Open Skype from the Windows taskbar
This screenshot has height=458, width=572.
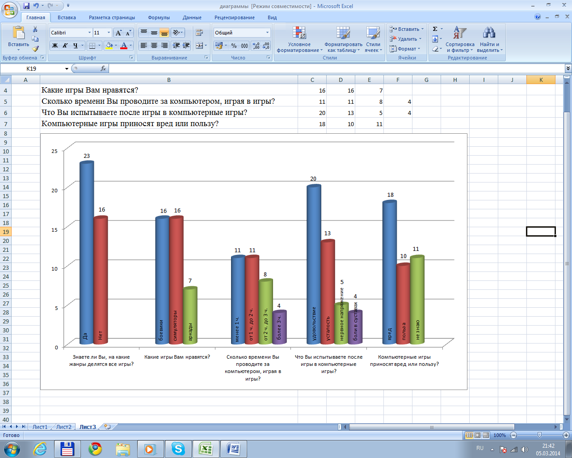coord(178,449)
